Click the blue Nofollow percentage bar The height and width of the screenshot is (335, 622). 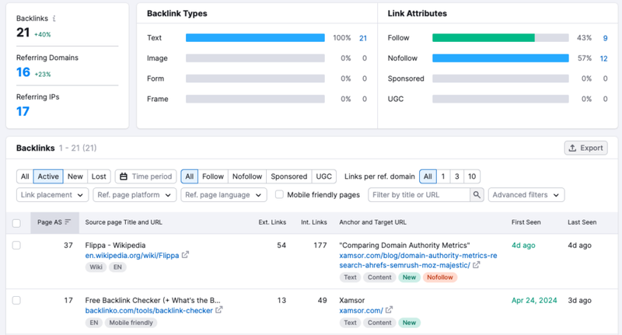click(501, 58)
